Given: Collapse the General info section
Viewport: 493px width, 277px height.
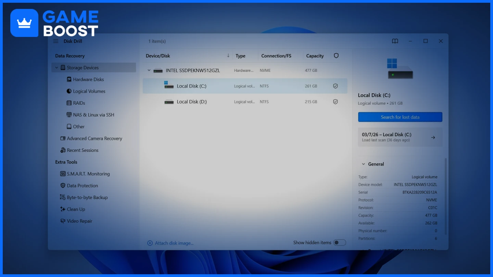Looking at the screenshot, I should (x=364, y=164).
